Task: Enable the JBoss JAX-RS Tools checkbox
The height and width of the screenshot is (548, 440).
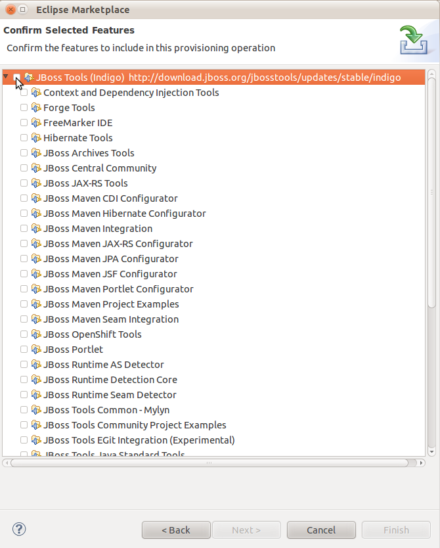Action: [24, 183]
